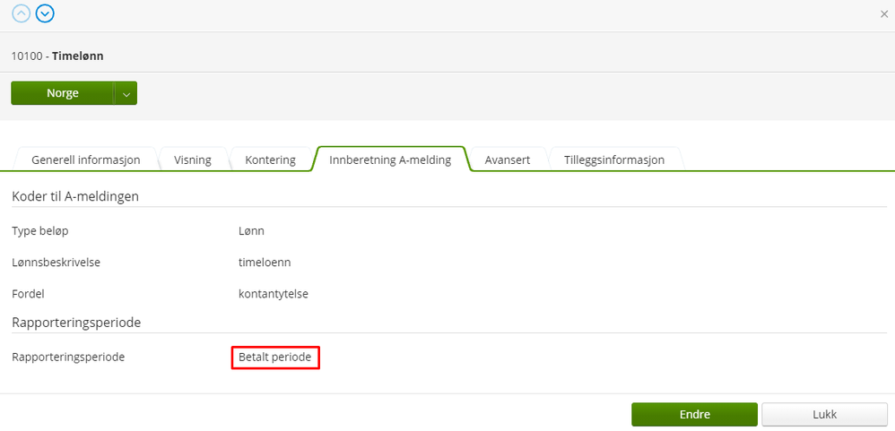Select the Innberetning A-melding tab

tap(390, 159)
